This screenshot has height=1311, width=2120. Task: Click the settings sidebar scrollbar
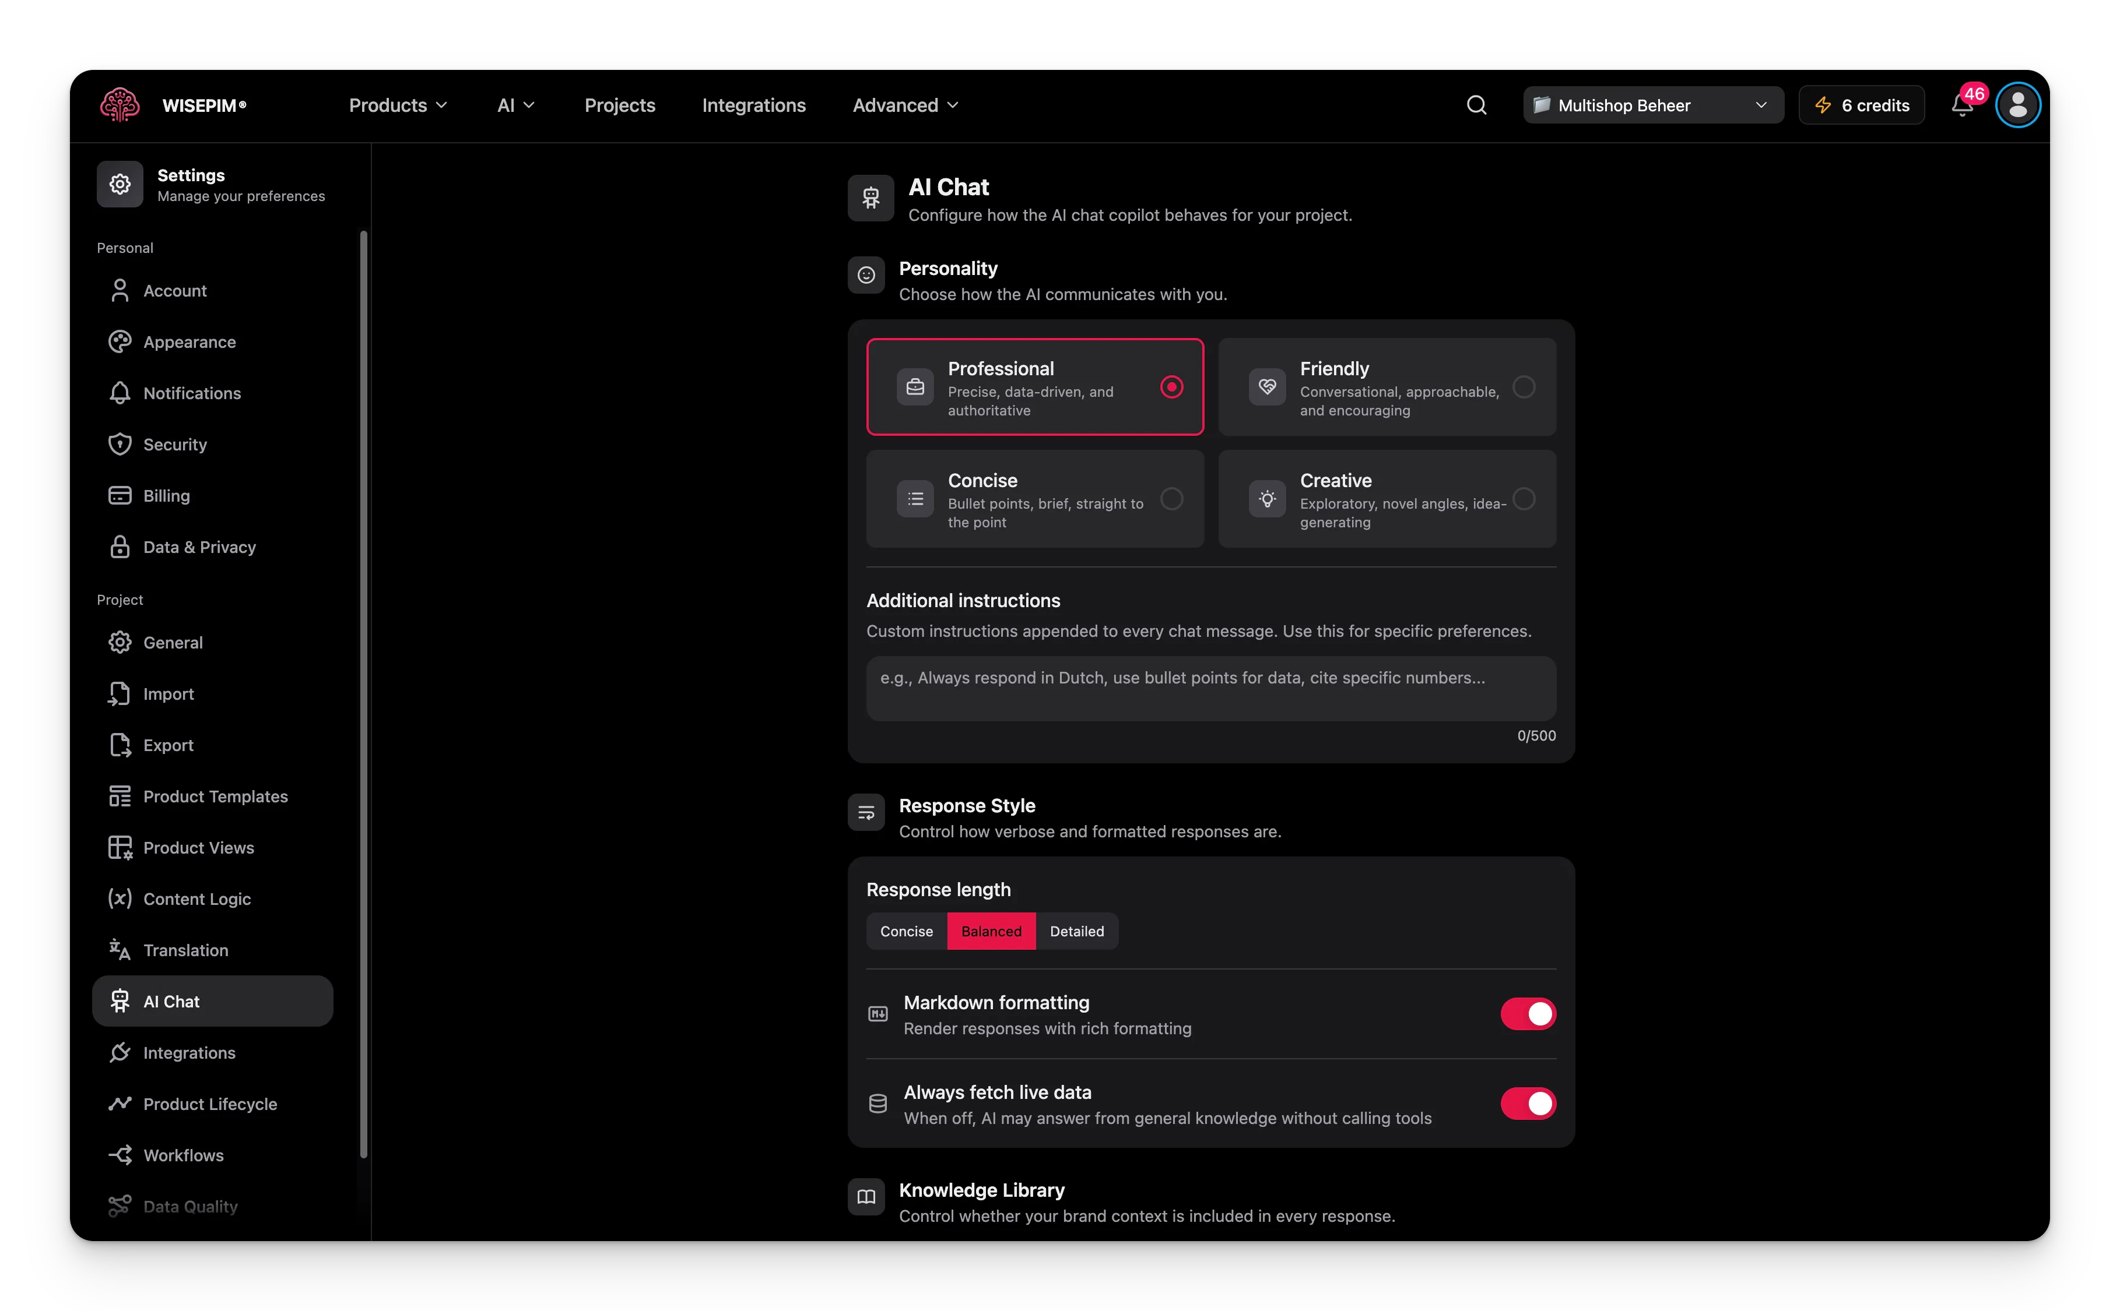coord(363,693)
